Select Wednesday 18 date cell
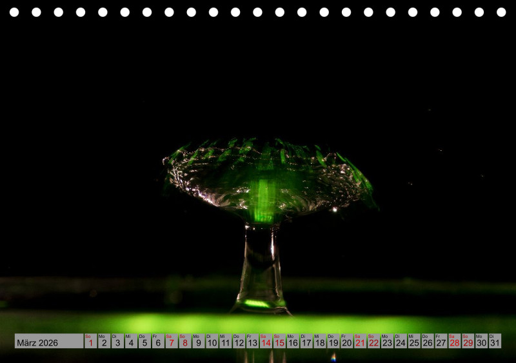Image resolution: width=516 pixels, height=363 pixels. pos(319,342)
